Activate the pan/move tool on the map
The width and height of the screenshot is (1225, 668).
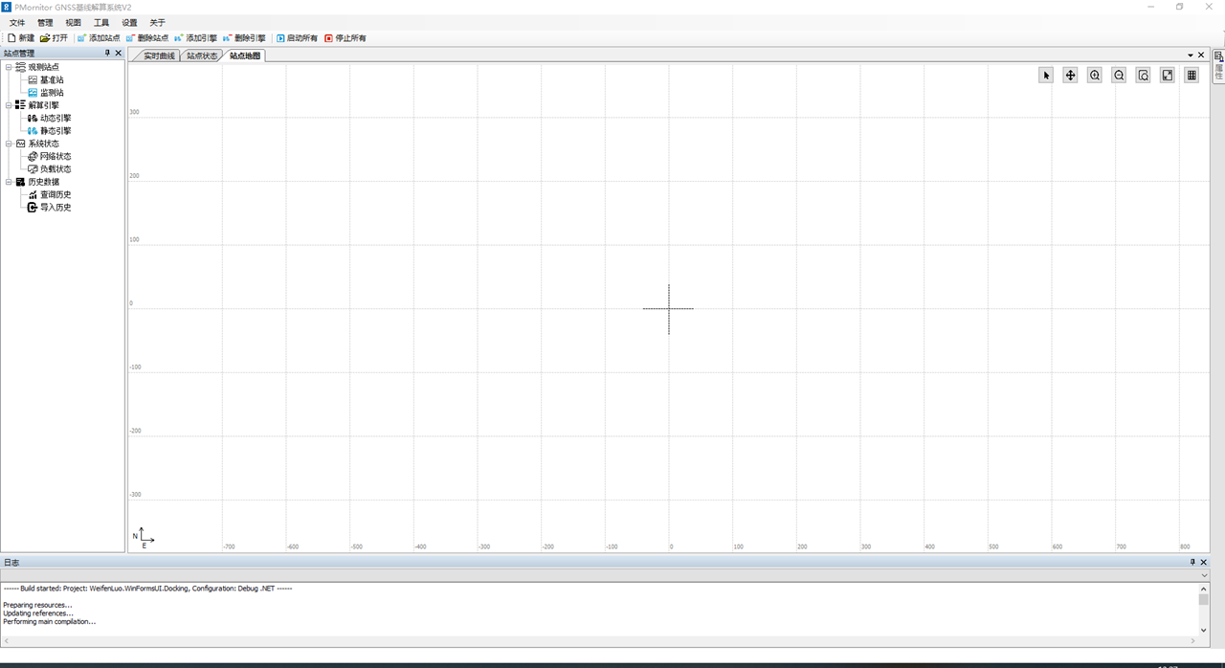1070,75
